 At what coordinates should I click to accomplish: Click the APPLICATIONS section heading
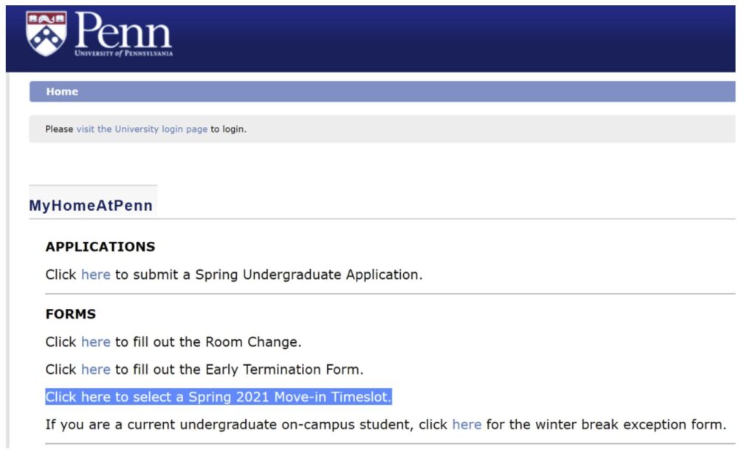[x=100, y=246]
